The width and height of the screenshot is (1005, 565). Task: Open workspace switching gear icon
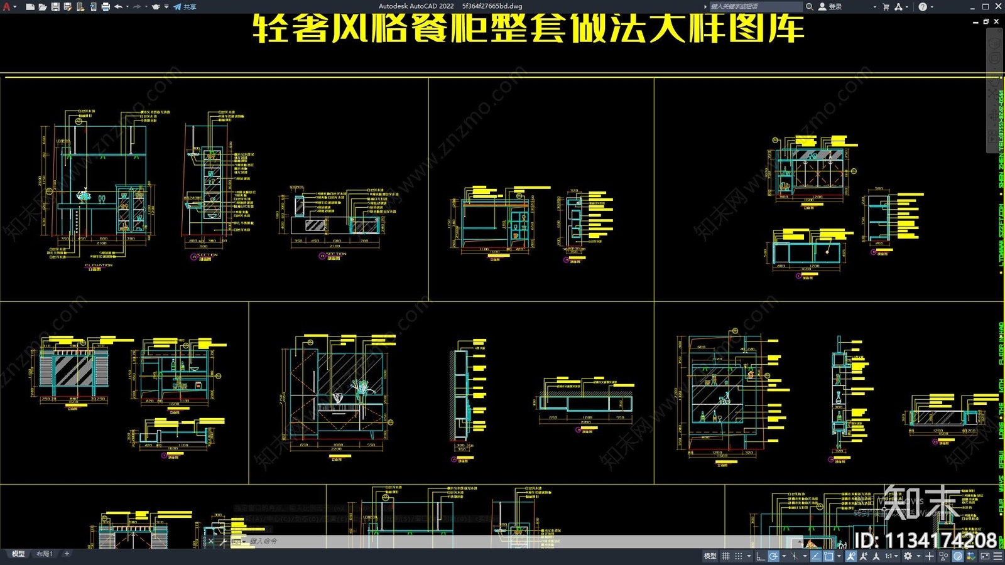(908, 556)
